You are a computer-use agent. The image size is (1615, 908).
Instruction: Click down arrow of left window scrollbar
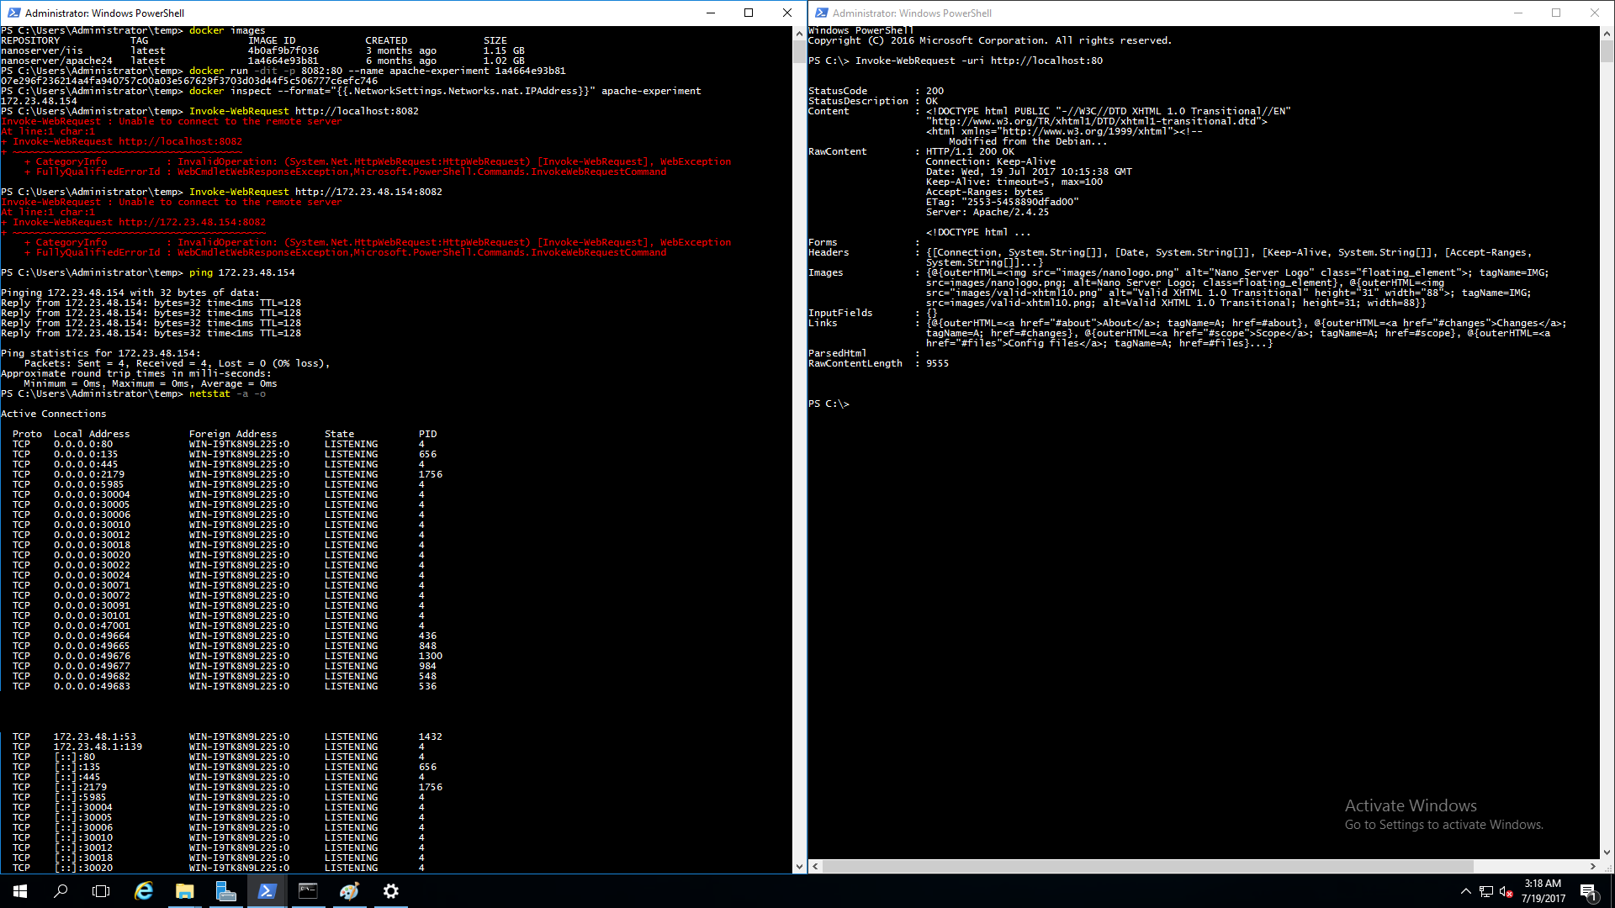pos(799,866)
